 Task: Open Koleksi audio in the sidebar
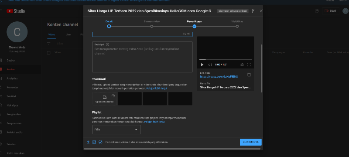pos(14,132)
